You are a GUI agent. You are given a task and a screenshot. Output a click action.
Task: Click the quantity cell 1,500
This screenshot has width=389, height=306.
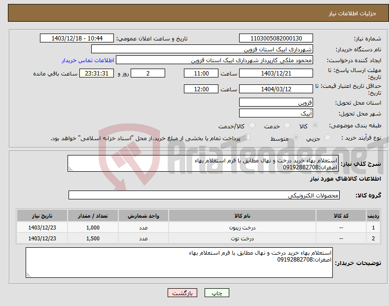point(93,238)
